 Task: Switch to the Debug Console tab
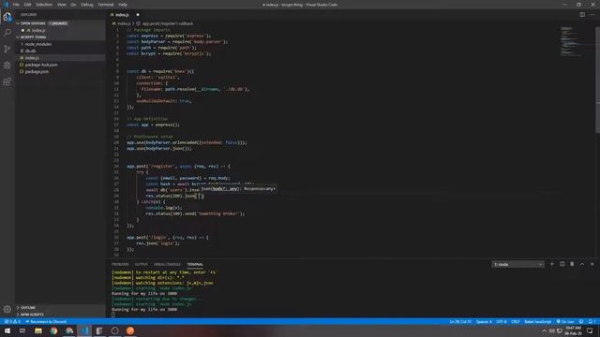click(167, 264)
